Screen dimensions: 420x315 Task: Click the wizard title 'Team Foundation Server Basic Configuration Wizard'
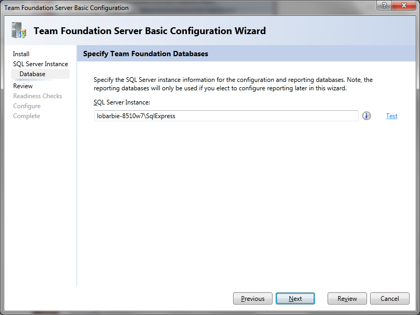point(150,31)
